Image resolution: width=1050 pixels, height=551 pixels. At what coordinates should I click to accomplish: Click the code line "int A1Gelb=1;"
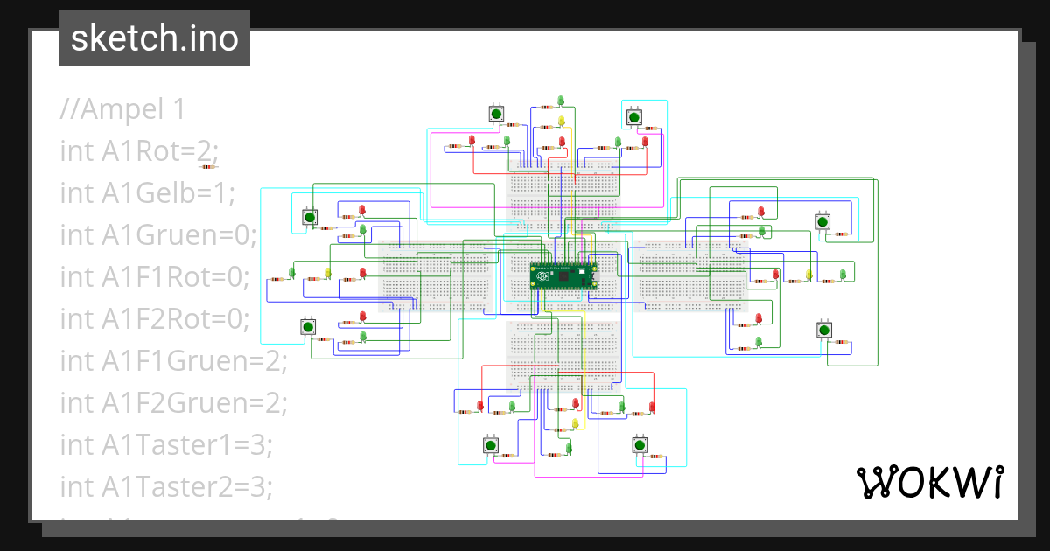tap(147, 192)
